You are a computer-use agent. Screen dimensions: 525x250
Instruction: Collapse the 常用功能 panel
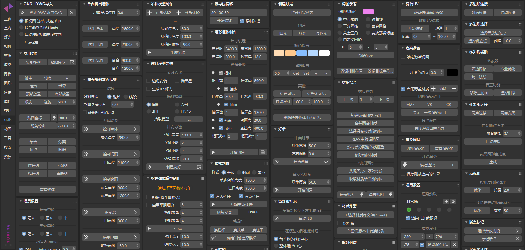click(x=21, y=53)
